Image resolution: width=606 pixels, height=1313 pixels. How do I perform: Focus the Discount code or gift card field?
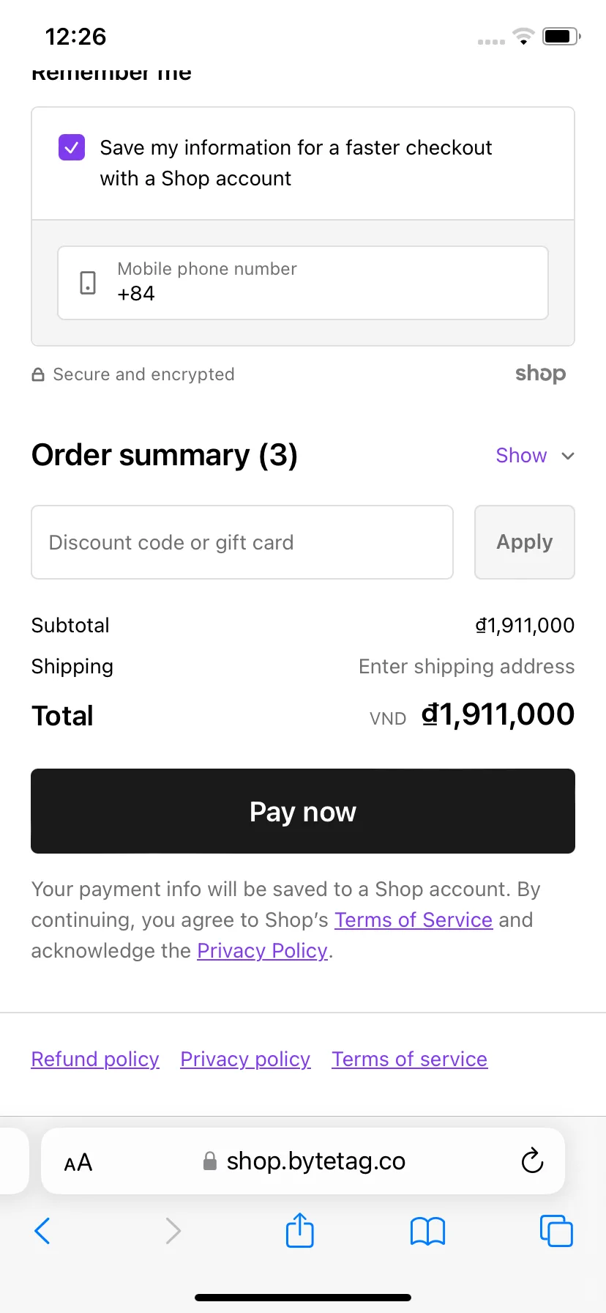[242, 542]
